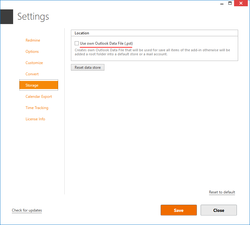Switch to the Options section
Viewport: 250px width, 225px height.
[x=32, y=52]
